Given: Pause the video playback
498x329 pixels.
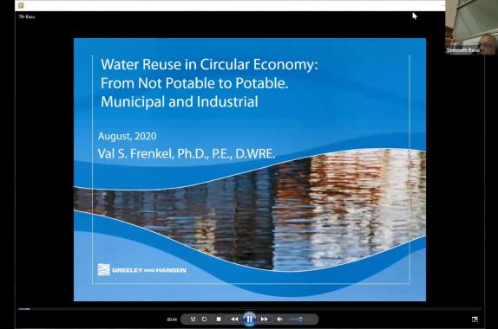Looking at the screenshot, I should pyautogui.click(x=249, y=319).
